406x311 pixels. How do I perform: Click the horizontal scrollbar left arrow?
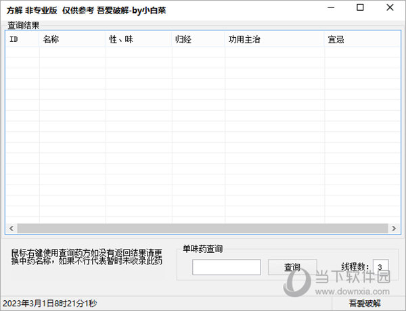tap(11, 229)
